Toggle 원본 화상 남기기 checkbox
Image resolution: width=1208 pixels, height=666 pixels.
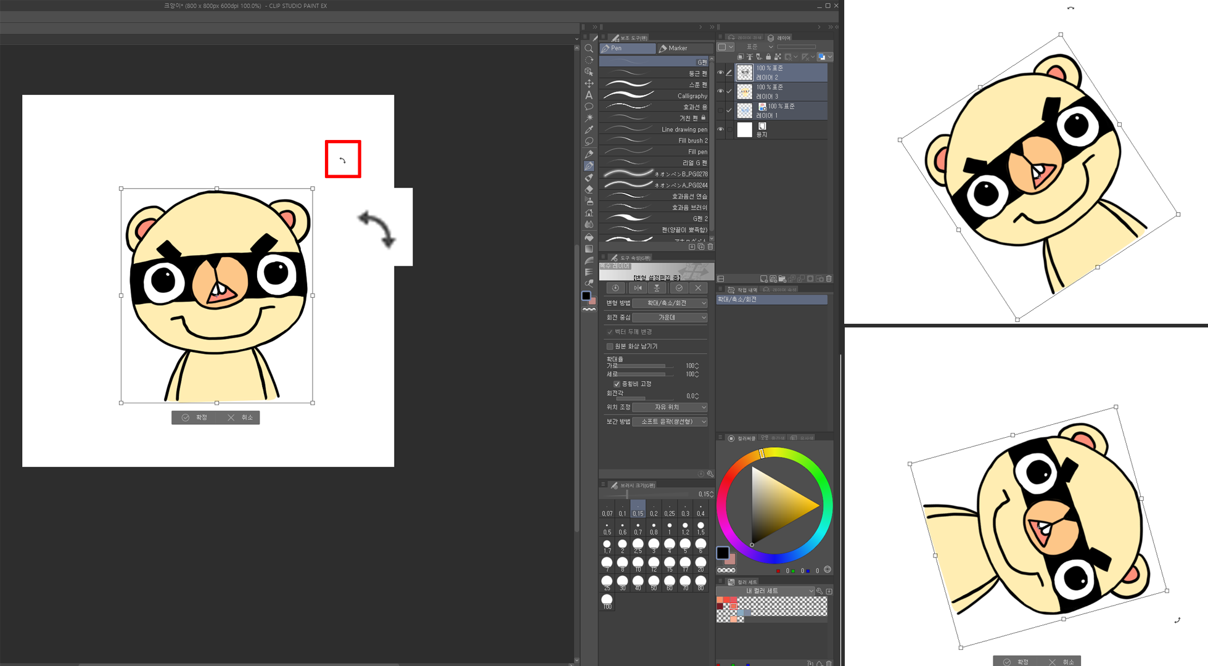[x=610, y=346]
